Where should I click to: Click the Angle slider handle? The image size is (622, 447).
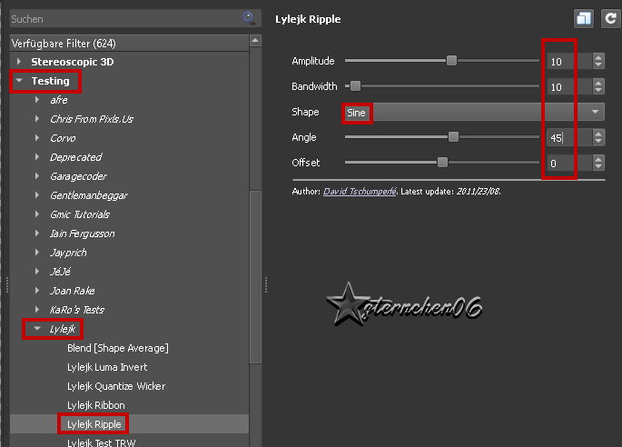453,137
